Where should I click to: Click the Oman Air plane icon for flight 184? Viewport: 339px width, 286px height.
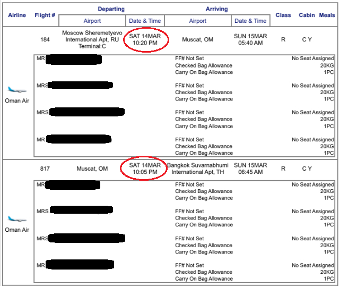pyautogui.click(x=17, y=90)
